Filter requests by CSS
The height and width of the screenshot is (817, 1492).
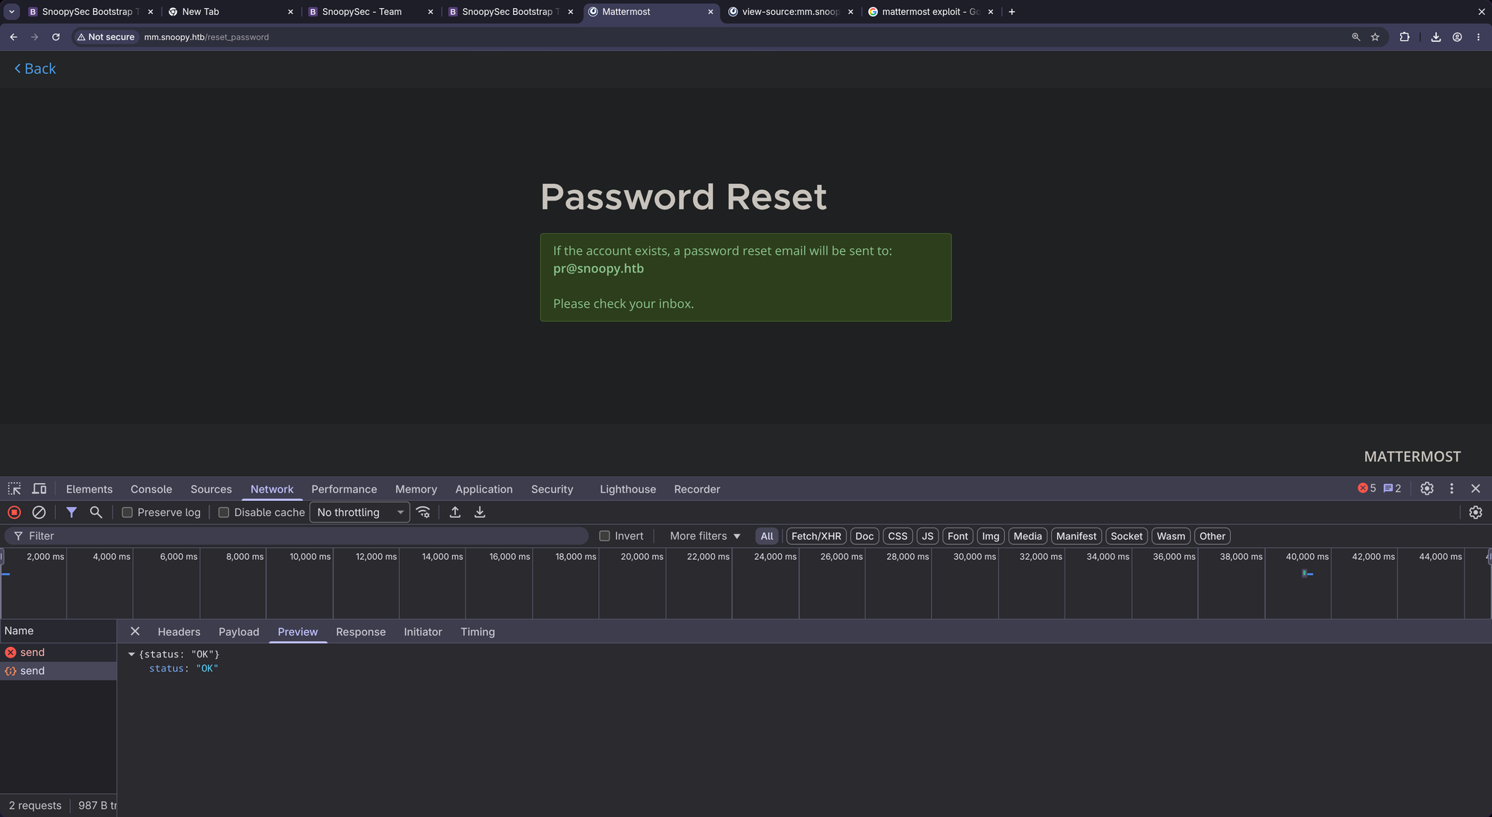click(898, 536)
